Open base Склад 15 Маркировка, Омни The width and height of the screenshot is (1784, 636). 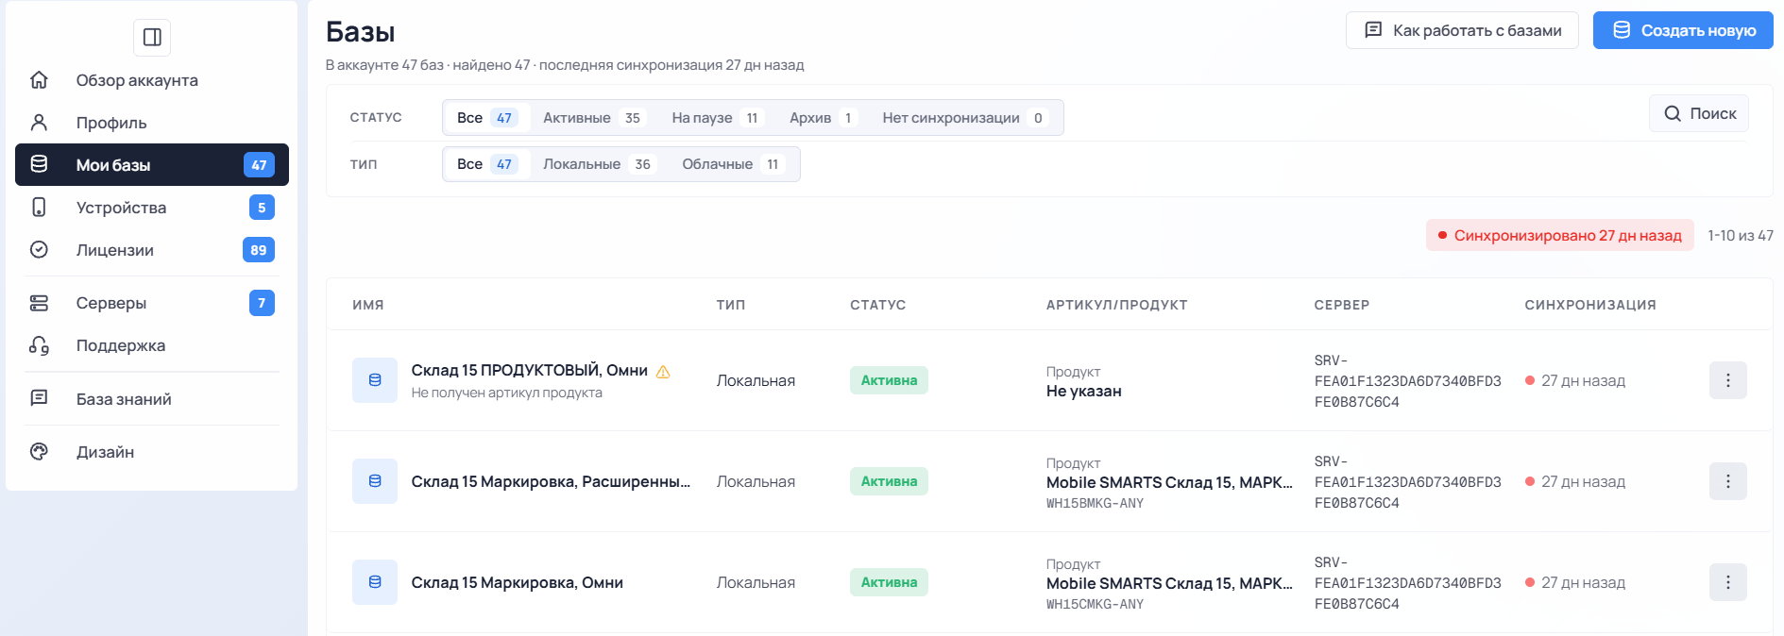[518, 583]
